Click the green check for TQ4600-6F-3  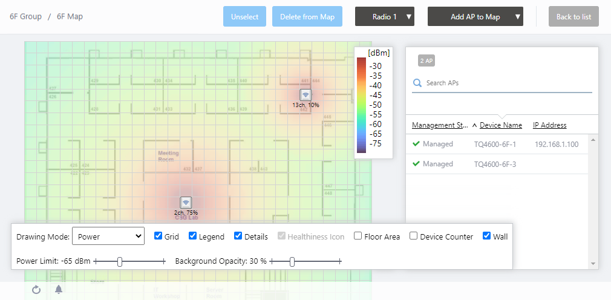click(416, 164)
